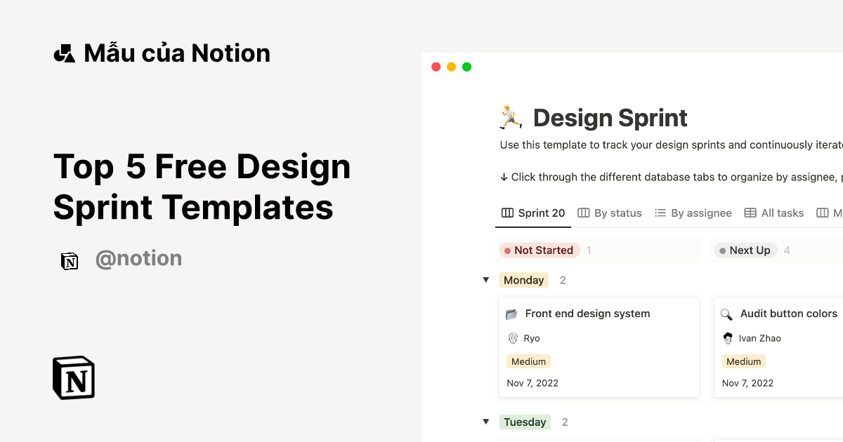The height and width of the screenshot is (442, 843).
Task: Collapse the Tuesday group
Action: tap(486, 422)
